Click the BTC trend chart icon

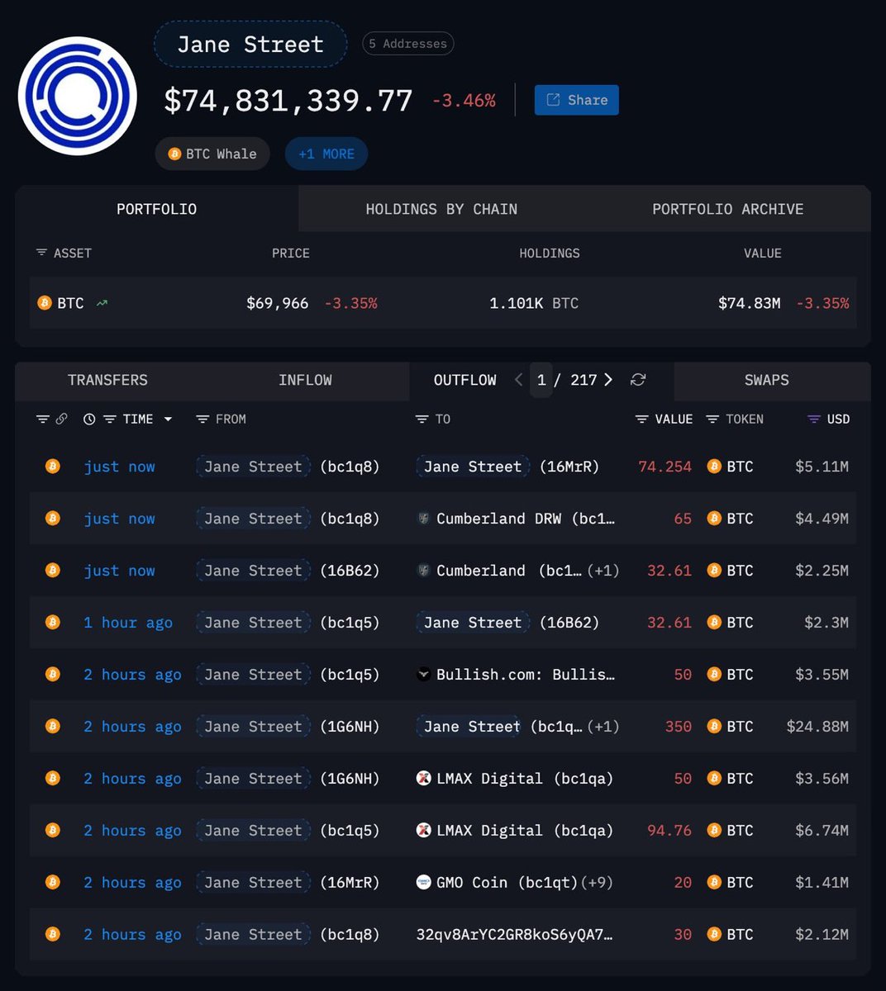tap(102, 303)
